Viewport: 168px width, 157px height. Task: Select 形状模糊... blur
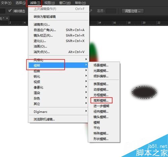pyautogui.click(x=104, y=139)
